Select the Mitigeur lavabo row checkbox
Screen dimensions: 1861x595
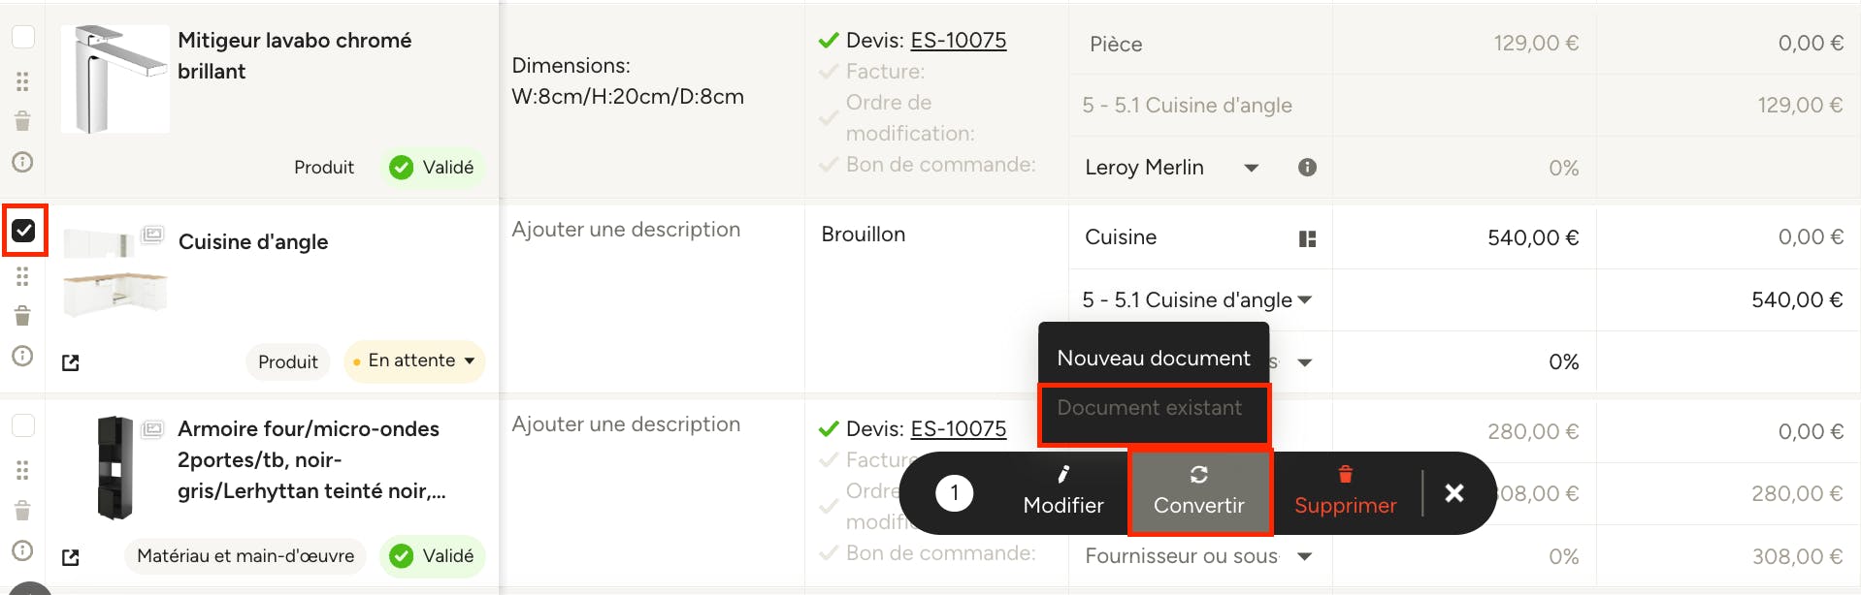[23, 37]
